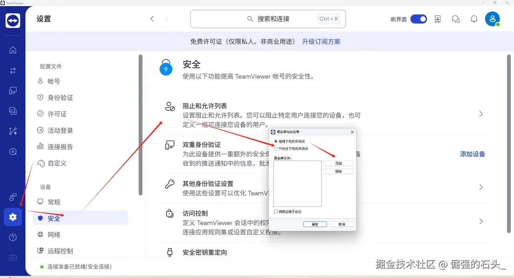
Task: Open the contacts book icon in header
Action: point(438,19)
